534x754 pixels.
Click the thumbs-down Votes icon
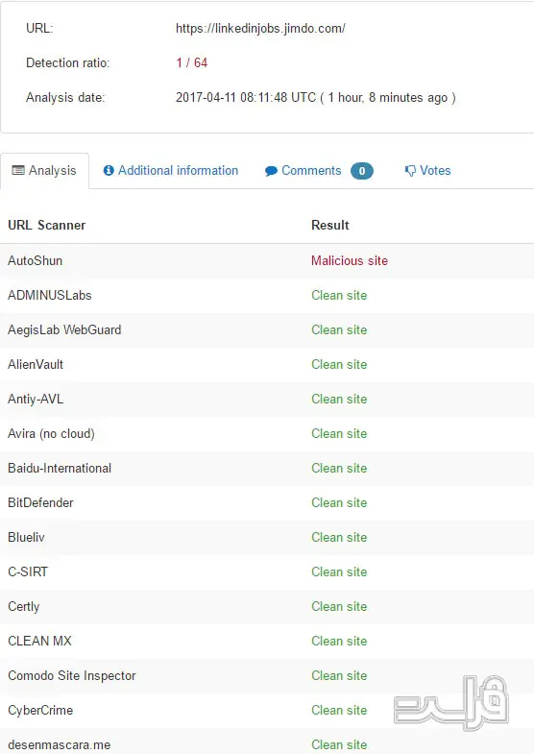(410, 171)
